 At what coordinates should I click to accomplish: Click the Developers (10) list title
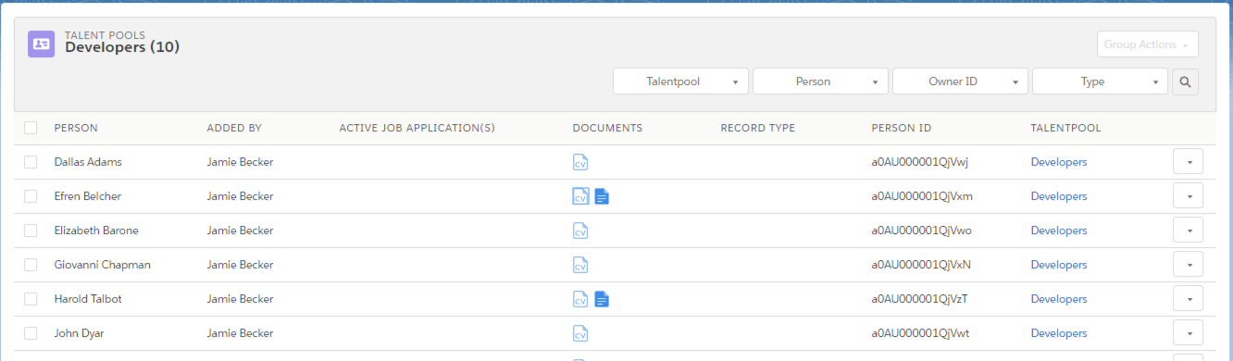[122, 47]
